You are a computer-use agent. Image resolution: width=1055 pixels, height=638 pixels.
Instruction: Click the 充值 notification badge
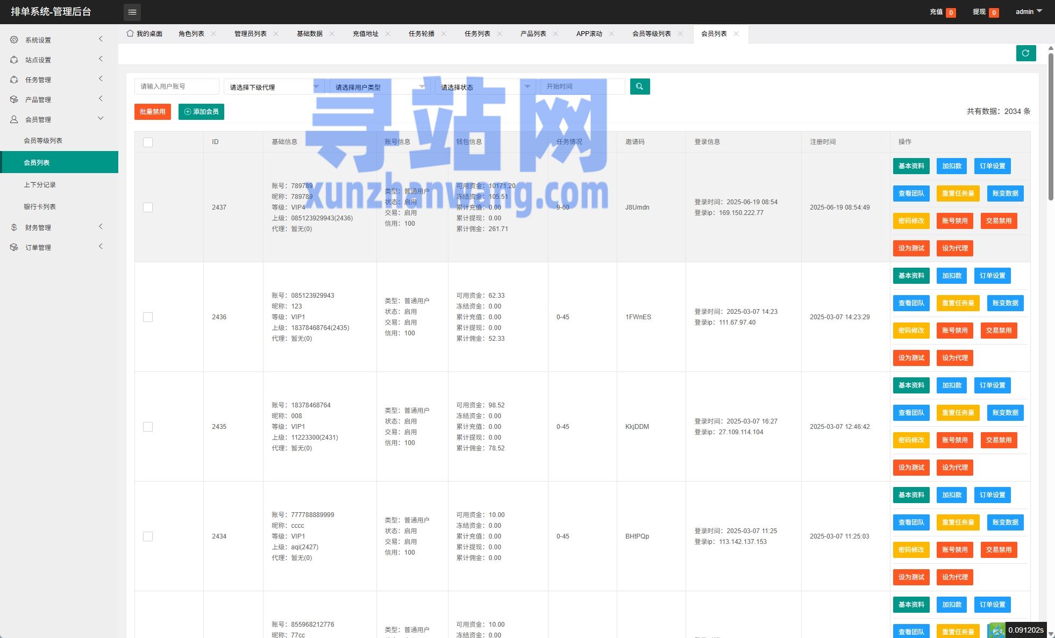(x=951, y=12)
